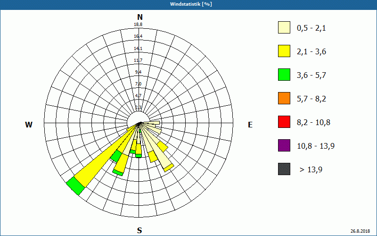Click the 4,7 ring scale label
377x236 pixels.
[139, 96]
